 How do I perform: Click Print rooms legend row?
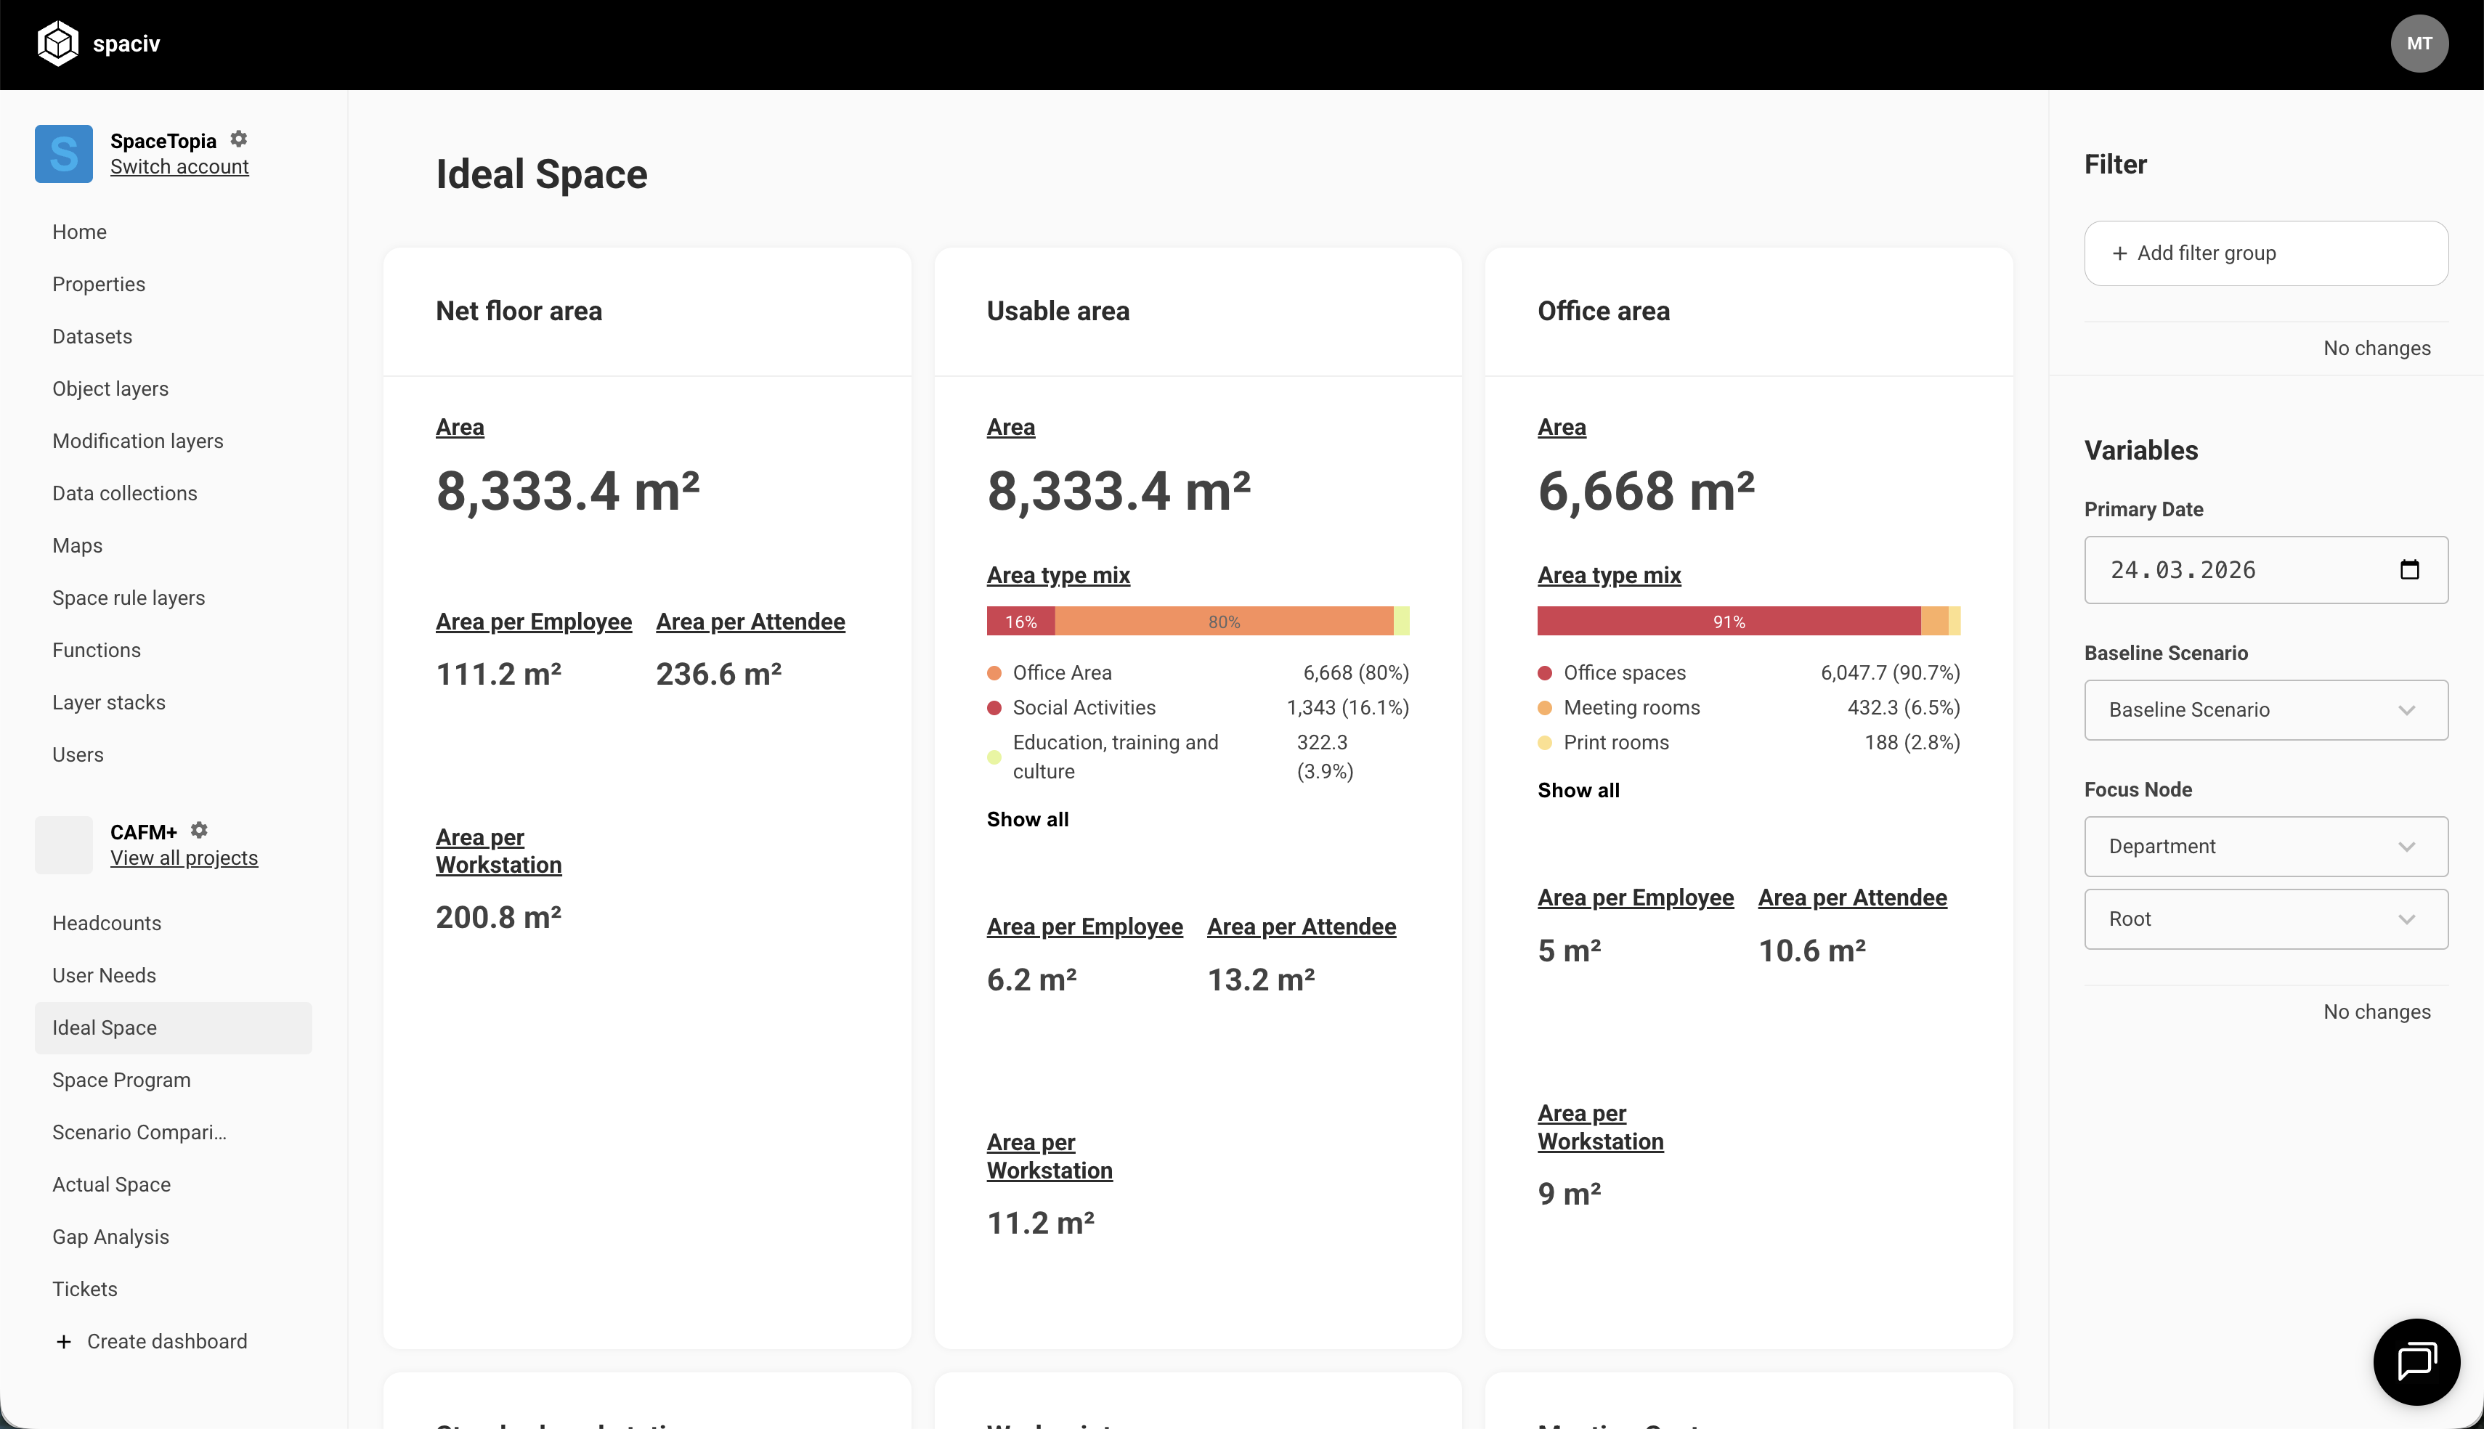click(1748, 742)
